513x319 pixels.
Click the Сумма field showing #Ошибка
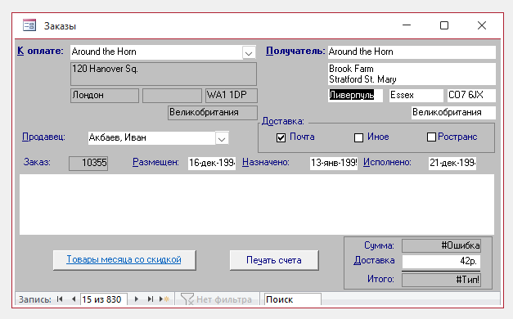click(x=441, y=245)
